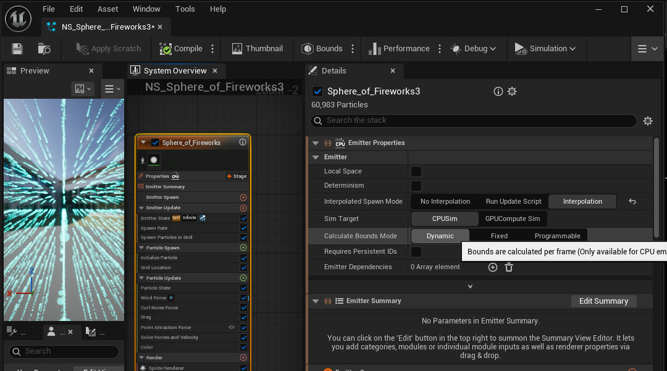Viewport: 667px width, 371px height.
Task: Click the Browse to asset icon
Action: click(x=44, y=49)
